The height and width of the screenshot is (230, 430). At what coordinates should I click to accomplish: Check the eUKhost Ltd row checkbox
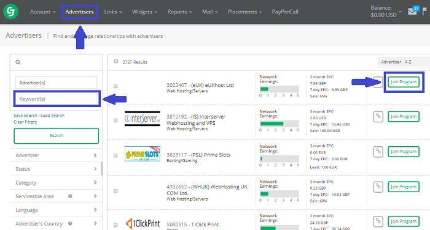point(115,86)
